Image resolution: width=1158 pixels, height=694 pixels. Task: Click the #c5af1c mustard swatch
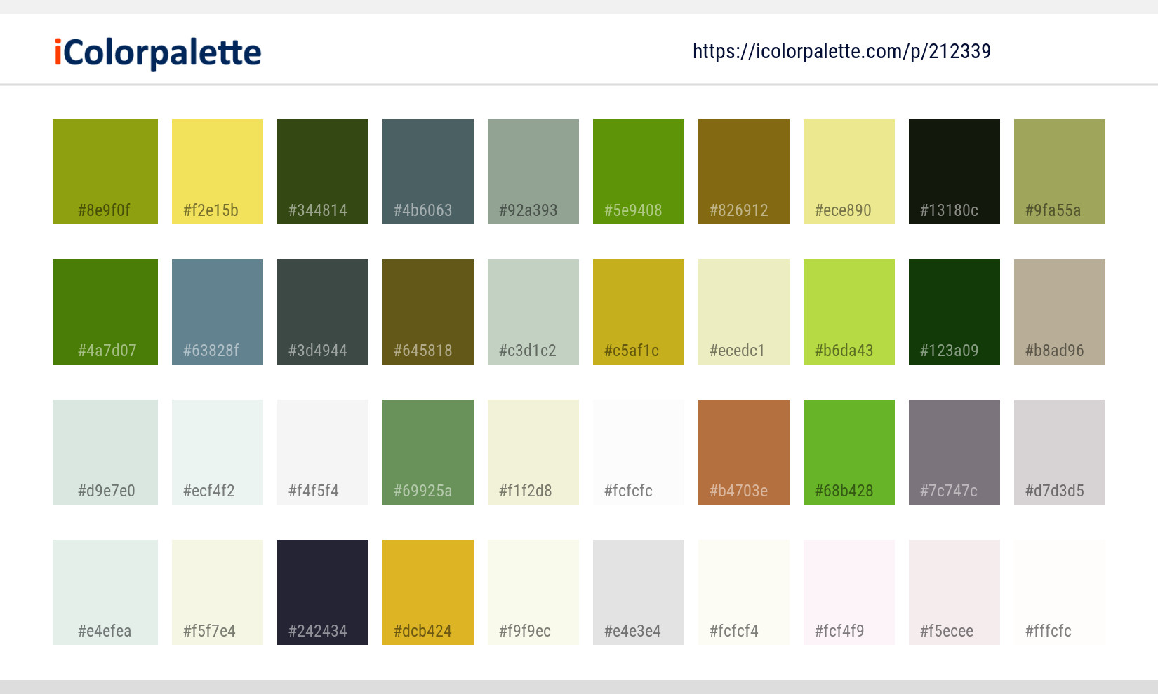click(x=638, y=311)
